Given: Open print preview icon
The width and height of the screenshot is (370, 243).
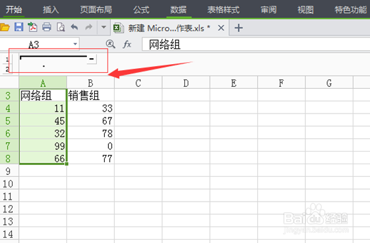Looking at the screenshot, I should [x=61, y=27].
